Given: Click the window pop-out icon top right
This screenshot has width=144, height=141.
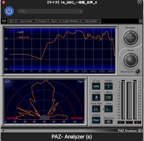Looking at the screenshot, I should 139,2.
